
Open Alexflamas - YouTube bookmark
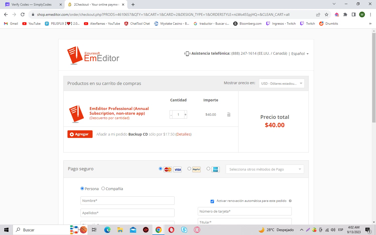[x=102, y=24]
